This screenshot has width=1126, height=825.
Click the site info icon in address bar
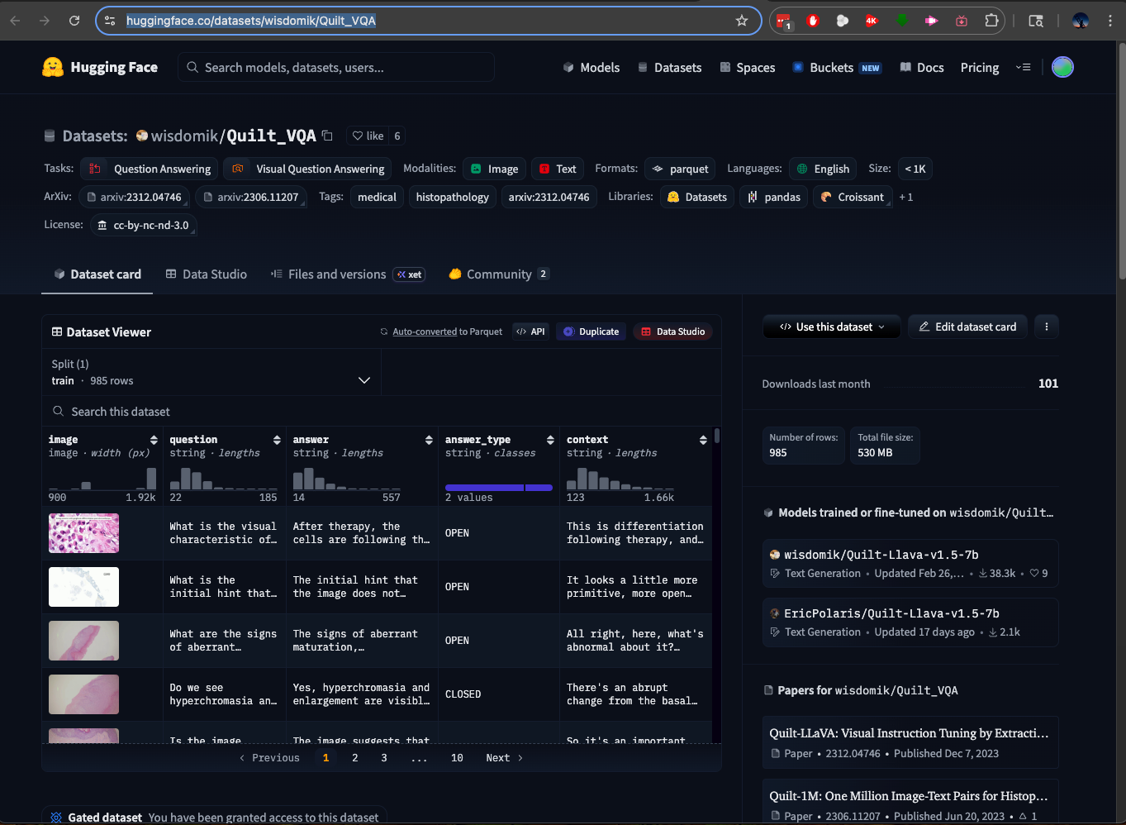(x=110, y=21)
